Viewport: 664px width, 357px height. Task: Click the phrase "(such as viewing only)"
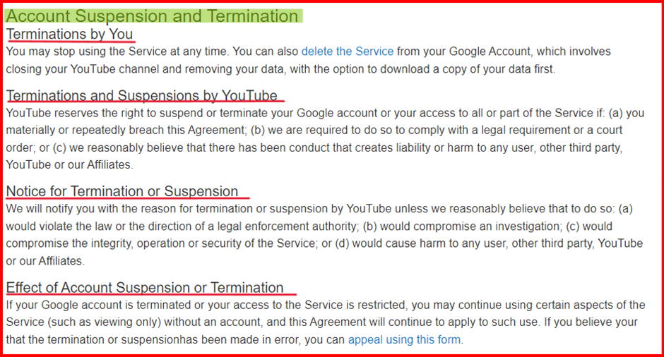coord(104,322)
